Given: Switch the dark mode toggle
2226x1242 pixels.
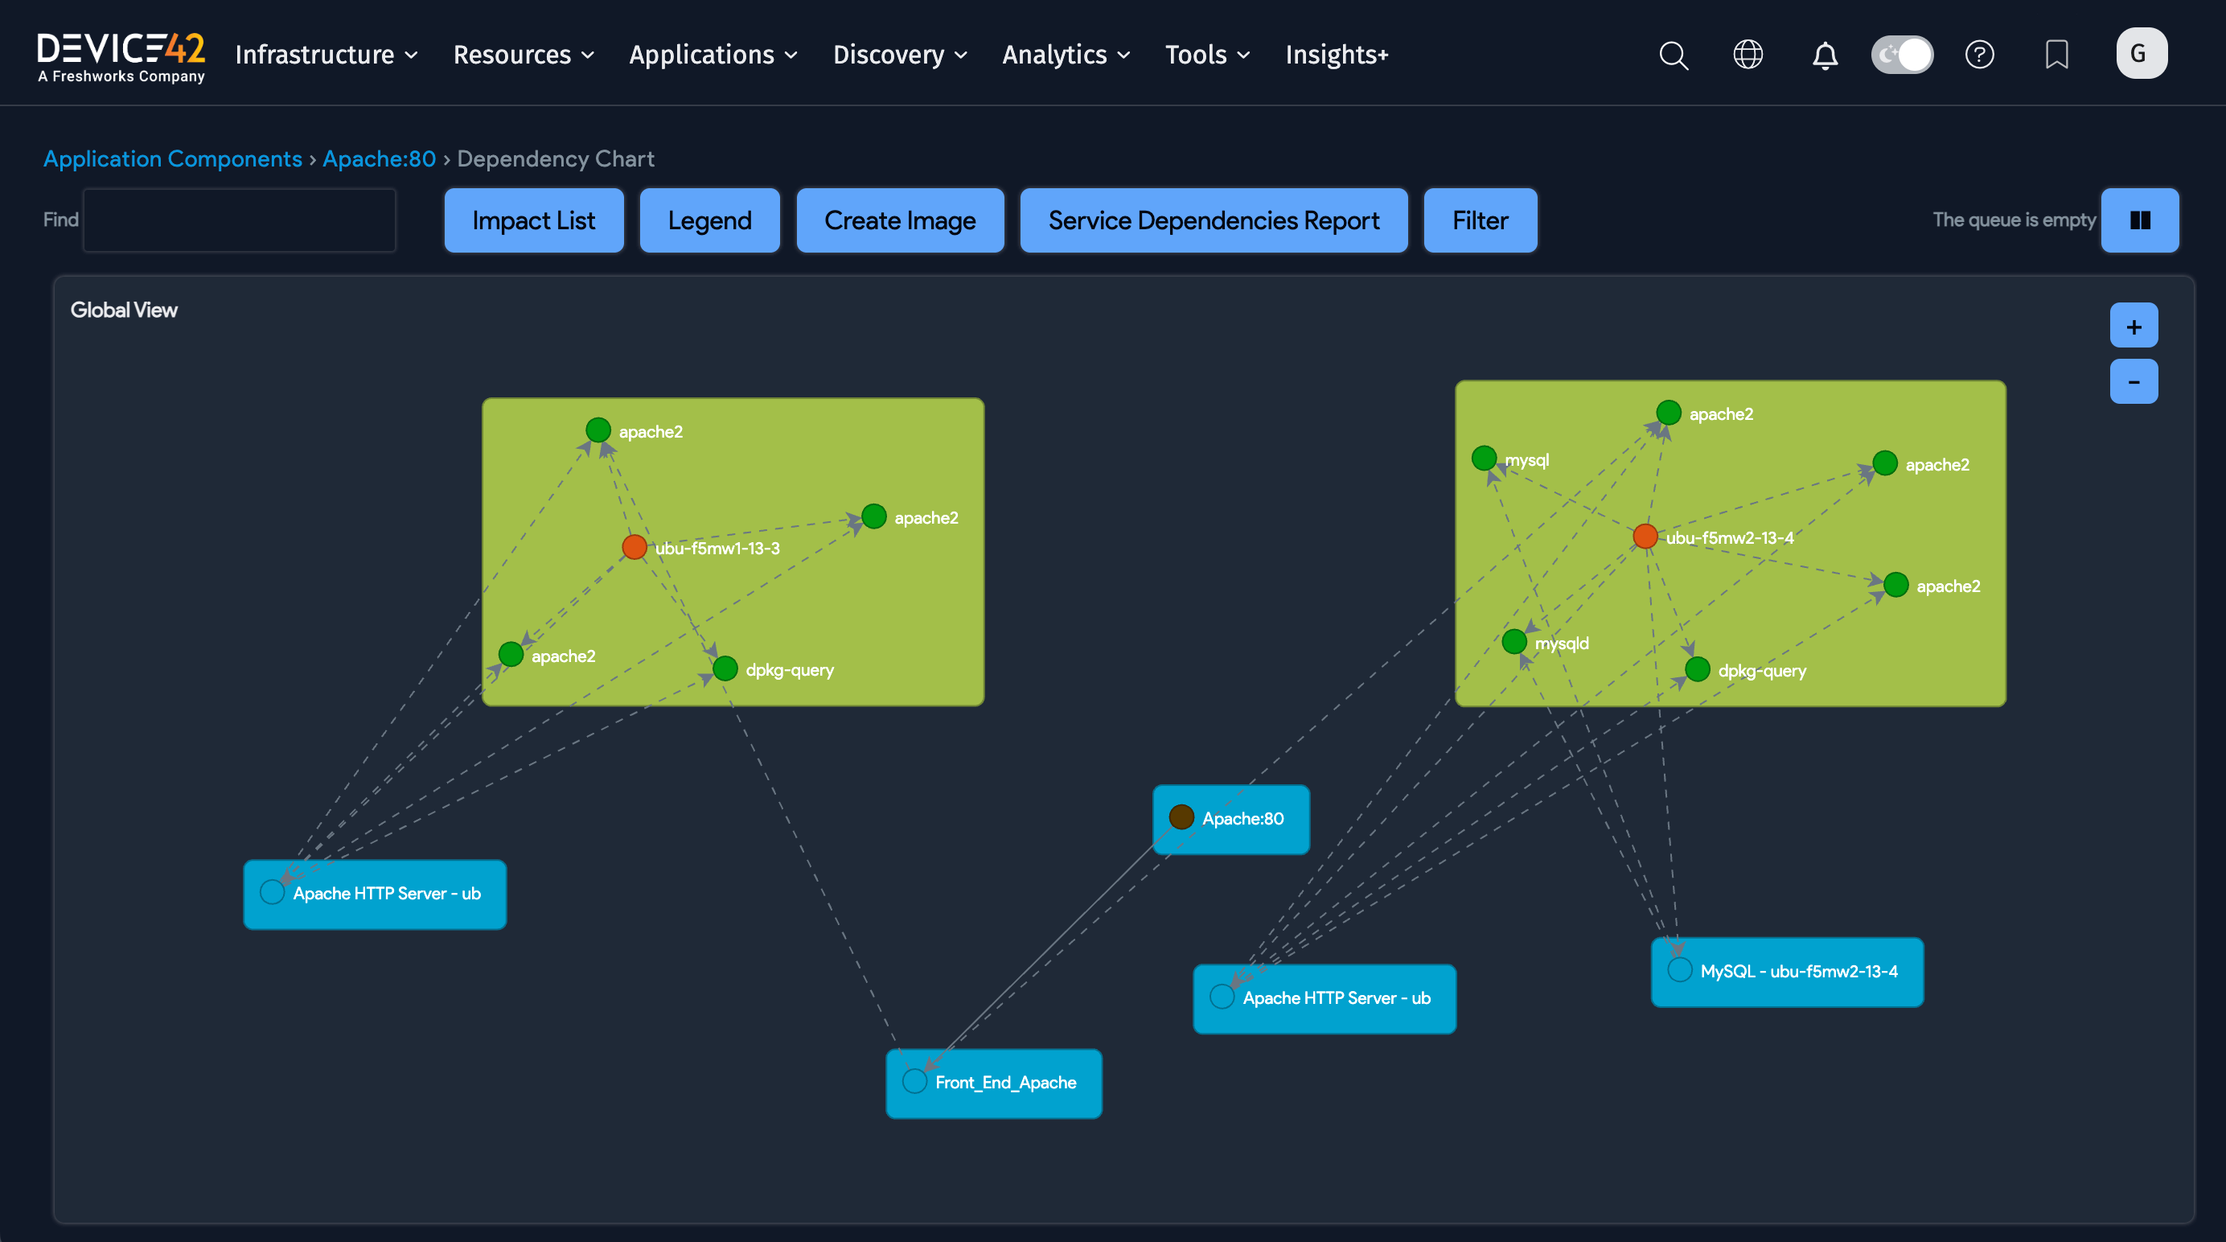Looking at the screenshot, I should pyautogui.click(x=1902, y=55).
